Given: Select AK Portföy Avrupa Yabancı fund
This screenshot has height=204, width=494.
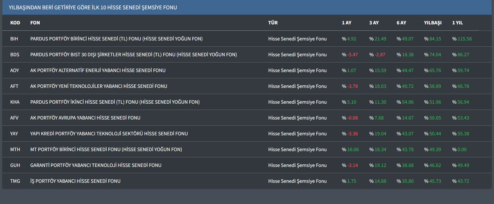Looking at the screenshot, I should pos(85,118).
